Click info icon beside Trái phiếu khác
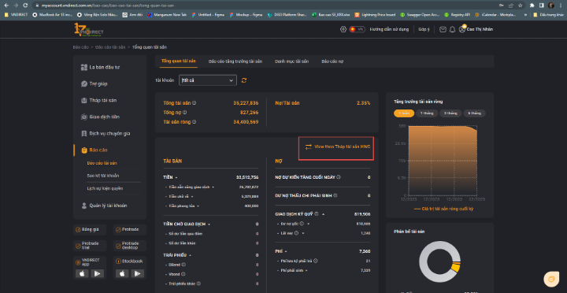The height and width of the screenshot is (293, 567). (x=198, y=284)
